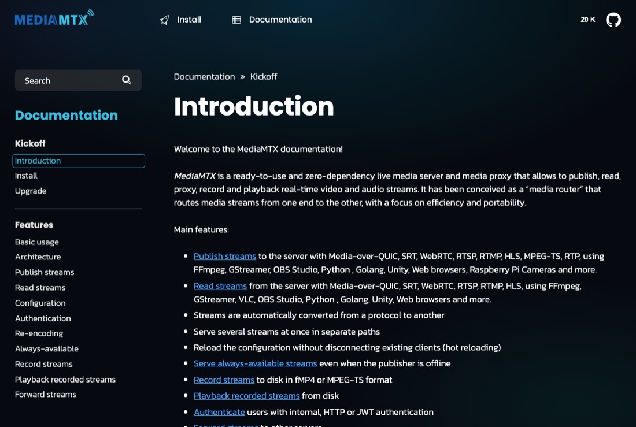Viewport: 636px width, 427px height.
Task: Click the Kickoff breadcrumb item
Action: tap(264, 77)
